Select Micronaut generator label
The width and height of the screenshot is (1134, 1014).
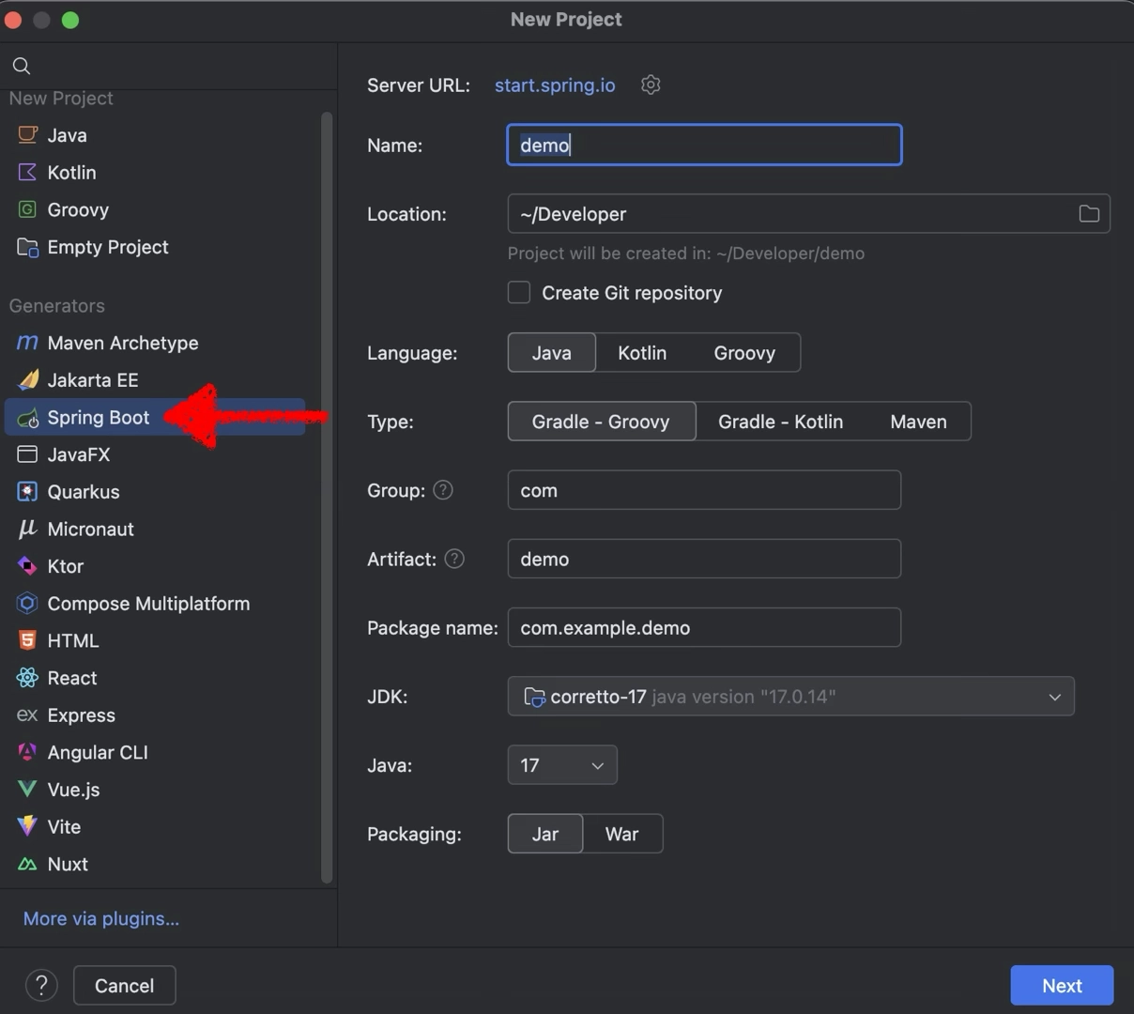[90, 530]
